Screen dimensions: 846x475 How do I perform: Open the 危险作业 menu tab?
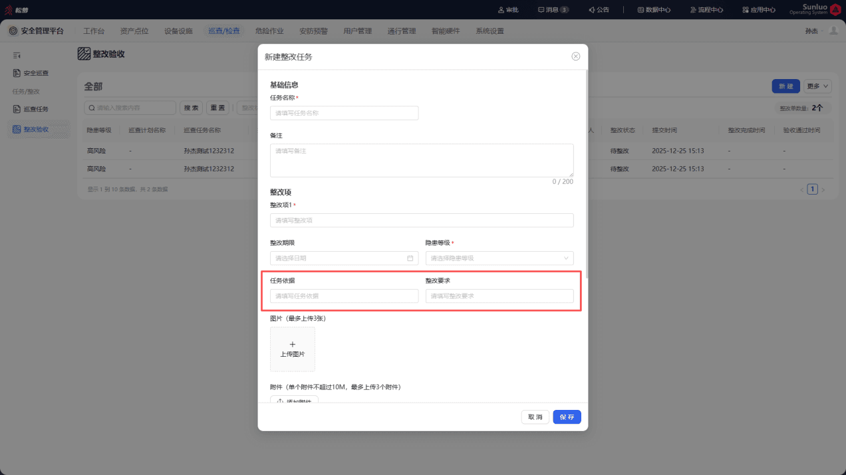[269, 31]
